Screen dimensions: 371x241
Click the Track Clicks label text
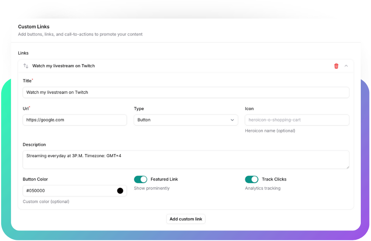coord(274,179)
